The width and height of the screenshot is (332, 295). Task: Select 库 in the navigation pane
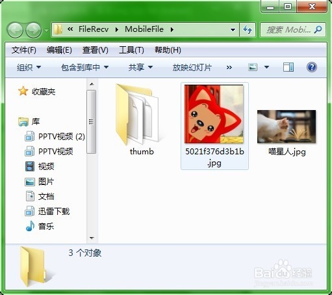click(36, 122)
